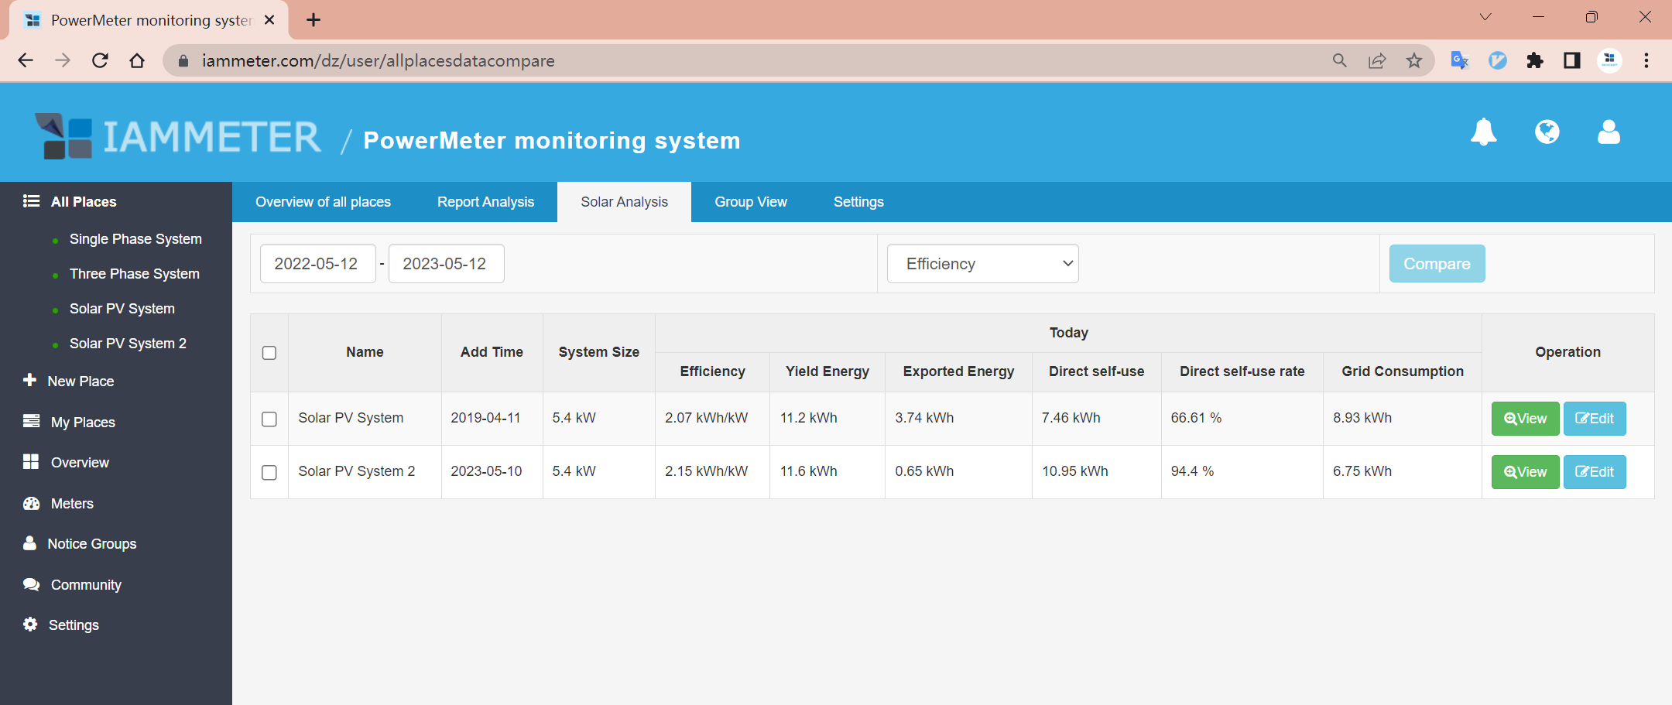
Task: Open the browser Extensions puzzle icon
Action: pos(1534,60)
